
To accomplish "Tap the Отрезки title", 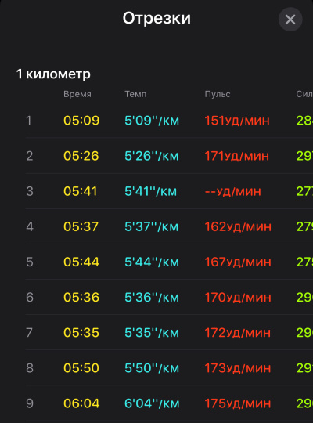I will pos(156,18).
